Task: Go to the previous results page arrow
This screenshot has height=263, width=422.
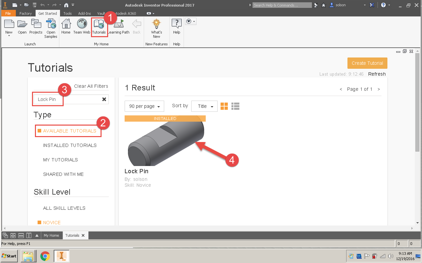Action: coord(341,89)
